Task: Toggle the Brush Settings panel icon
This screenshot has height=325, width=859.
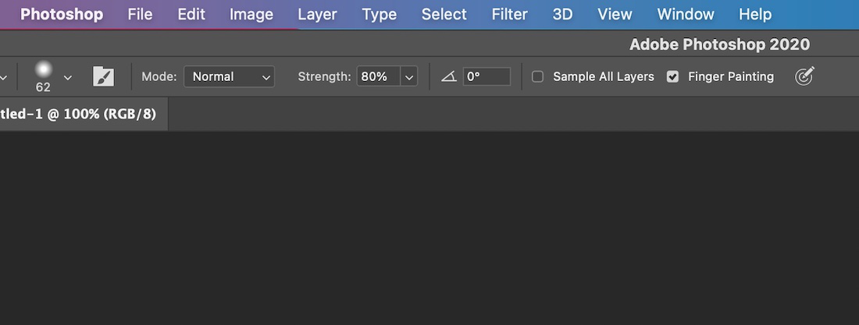Action: point(104,76)
